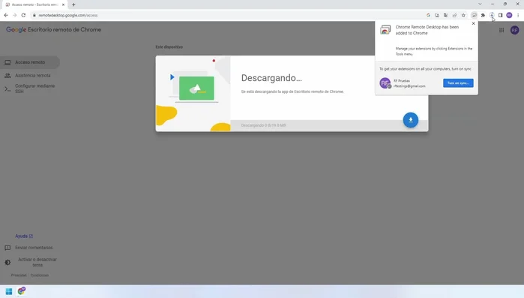
Task: Share this page icon
Action: pyautogui.click(x=454, y=15)
